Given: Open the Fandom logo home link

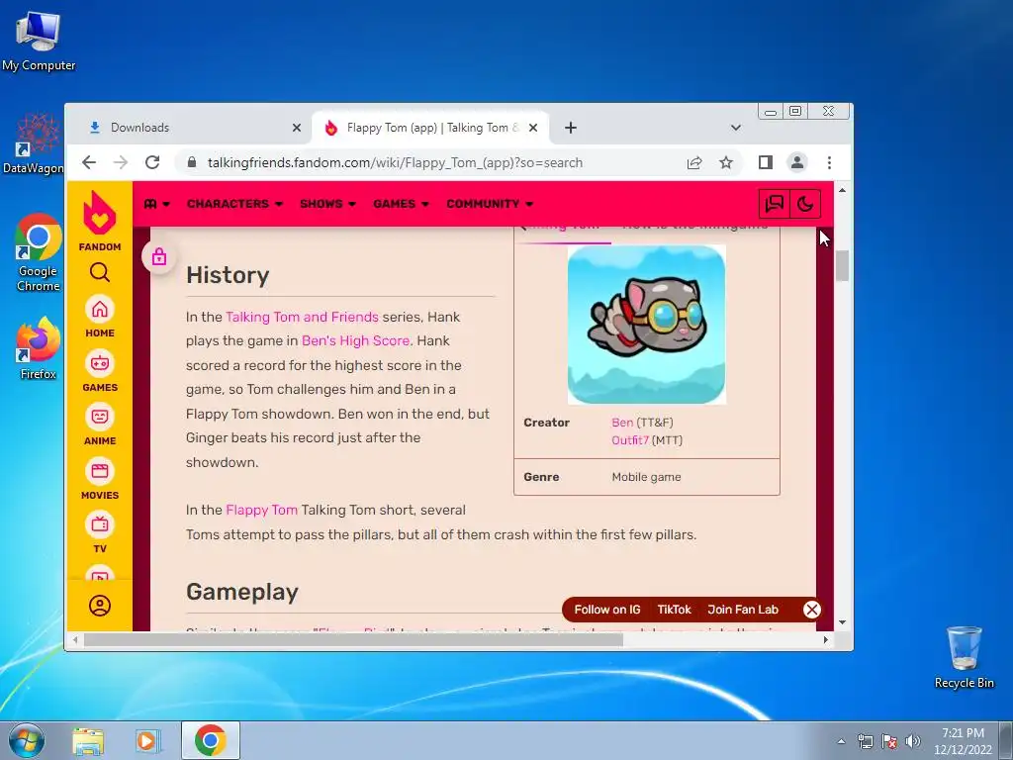Looking at the screenshot, I should 100,221.
